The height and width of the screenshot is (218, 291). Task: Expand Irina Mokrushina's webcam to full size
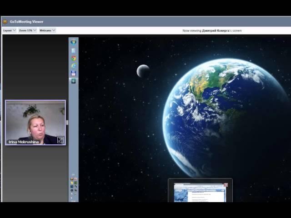[x=60, y=140]
